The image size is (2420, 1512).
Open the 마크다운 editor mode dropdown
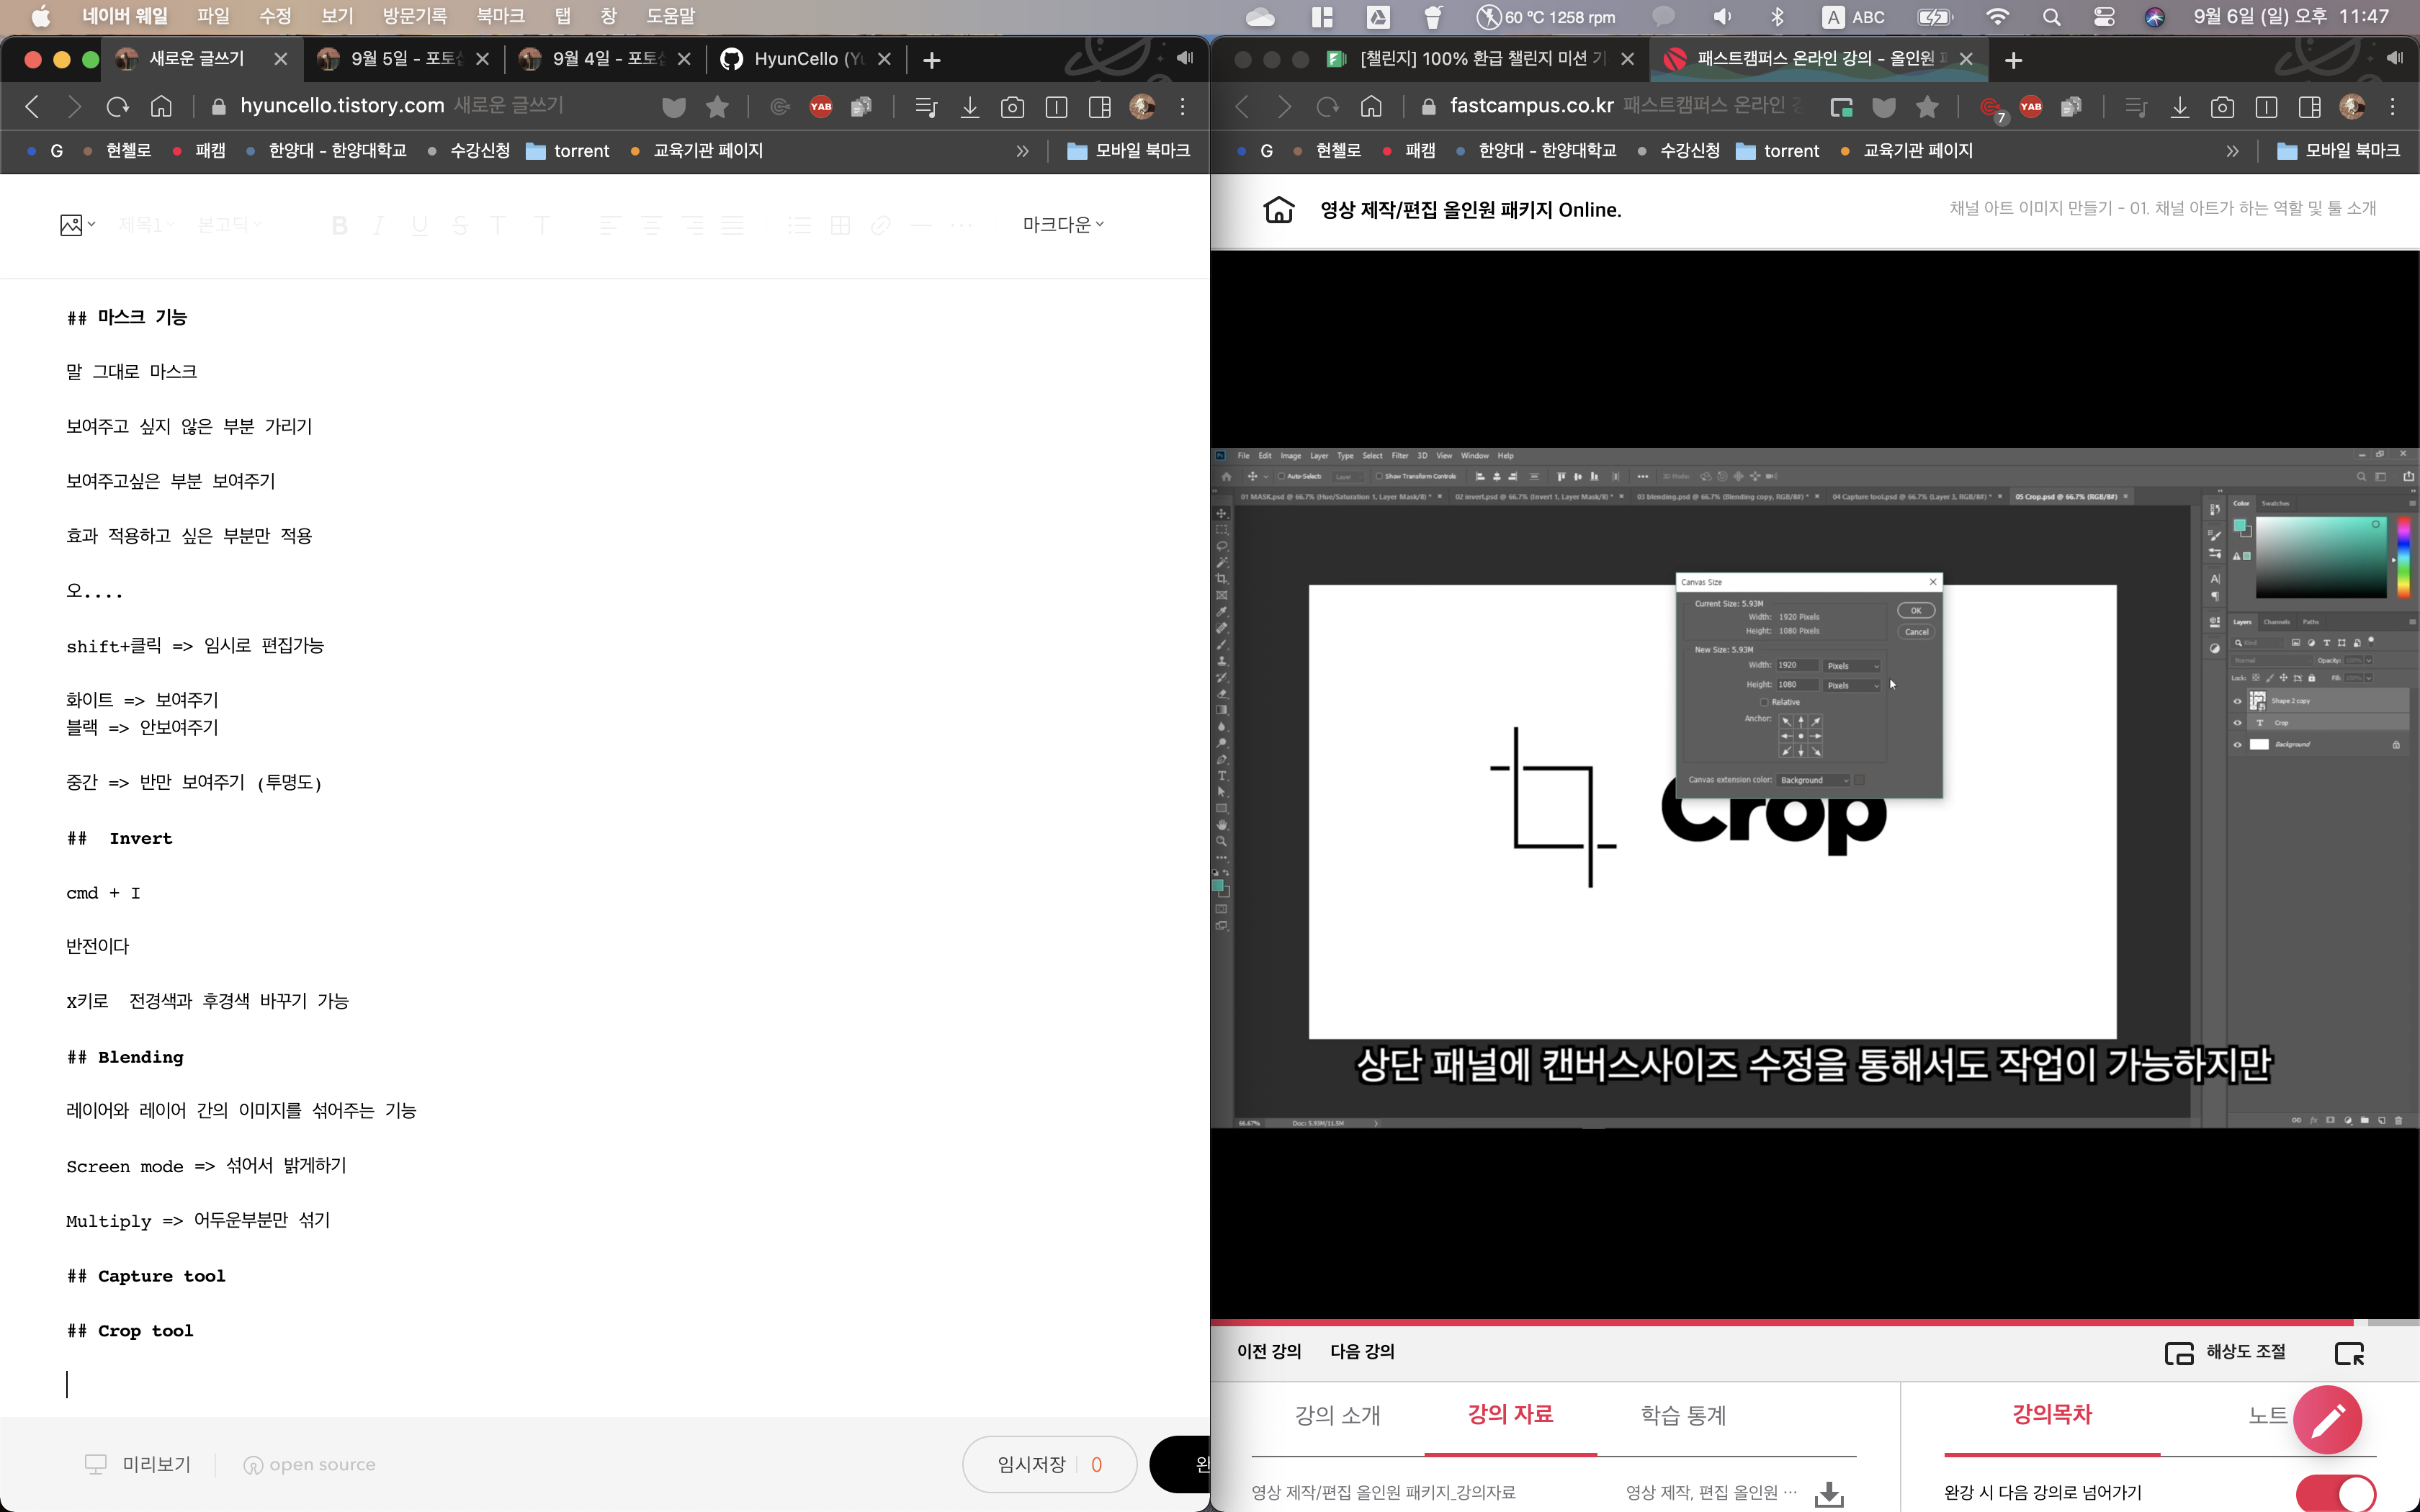pyautogui.click(x=1062, y=225)
